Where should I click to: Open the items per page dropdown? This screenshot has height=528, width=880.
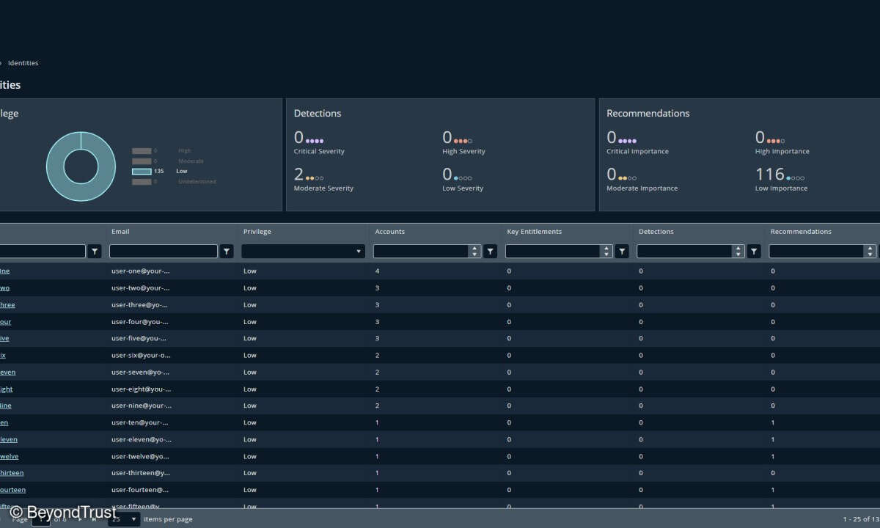[124, 519]
